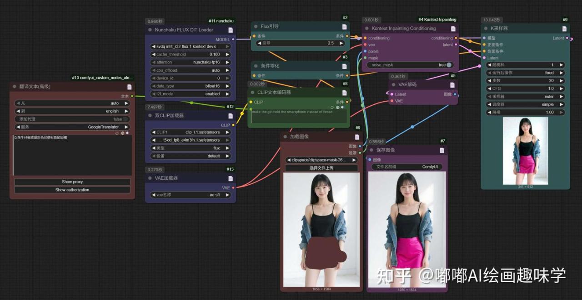Image resolution: width=582 pixels, height=300 pixels.
Task: Open i2f_mode enabled dropdown
Action: 191,94
